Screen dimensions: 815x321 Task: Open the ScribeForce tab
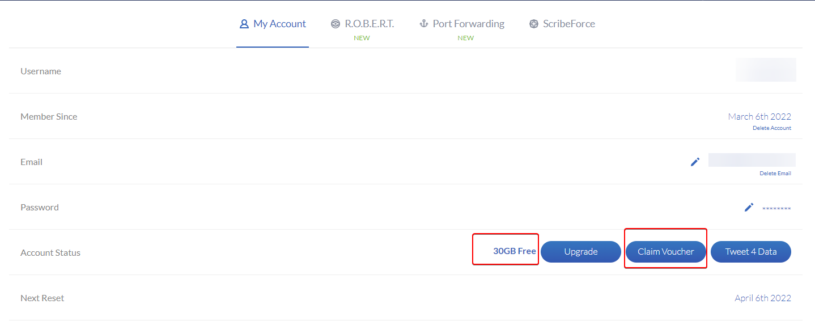pos(568,24)
